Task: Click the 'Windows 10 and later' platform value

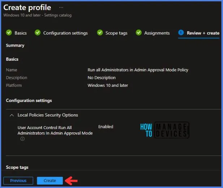Action: [x=108, y=85]
